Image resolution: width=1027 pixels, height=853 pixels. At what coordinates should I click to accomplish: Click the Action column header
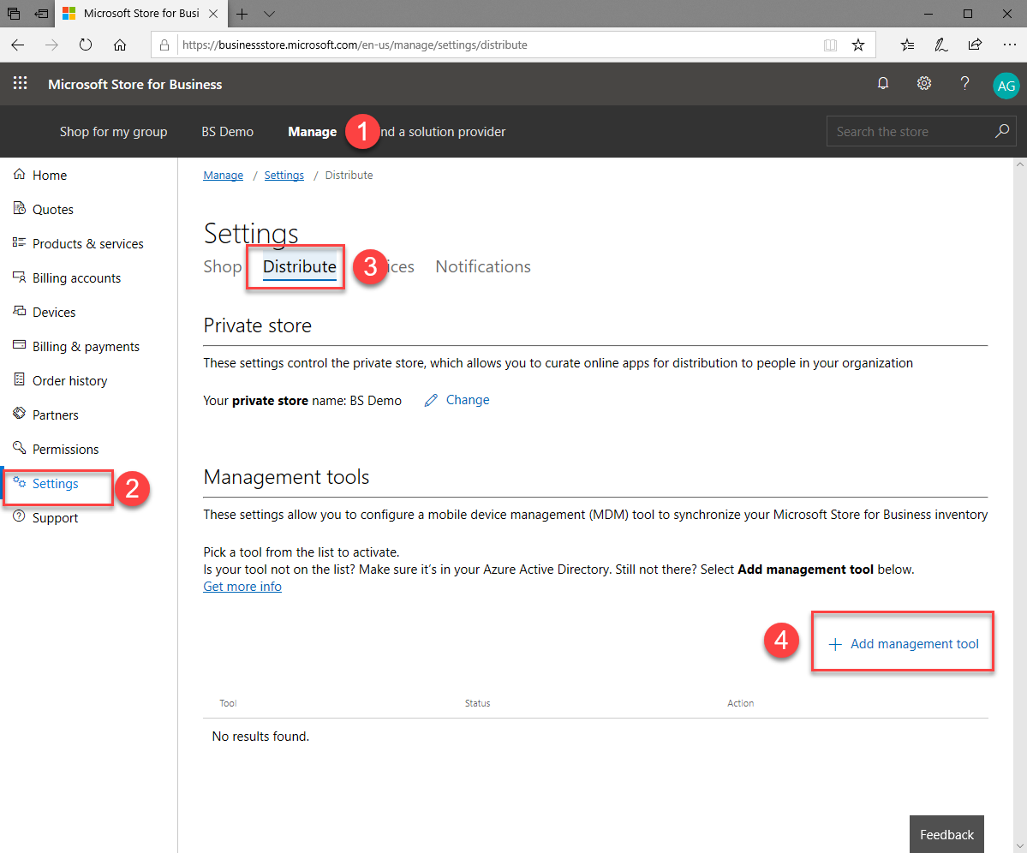pos(740,703)
